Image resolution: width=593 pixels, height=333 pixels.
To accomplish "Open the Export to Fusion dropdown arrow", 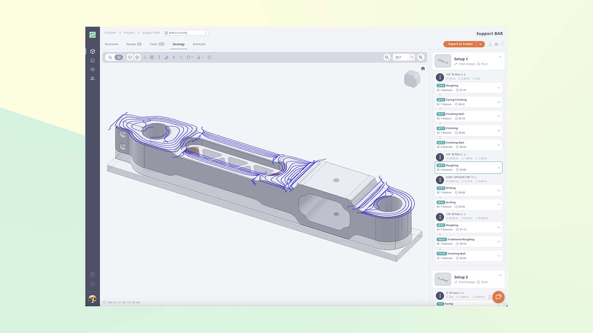I will pyautogui.click(x=481, y=44).
